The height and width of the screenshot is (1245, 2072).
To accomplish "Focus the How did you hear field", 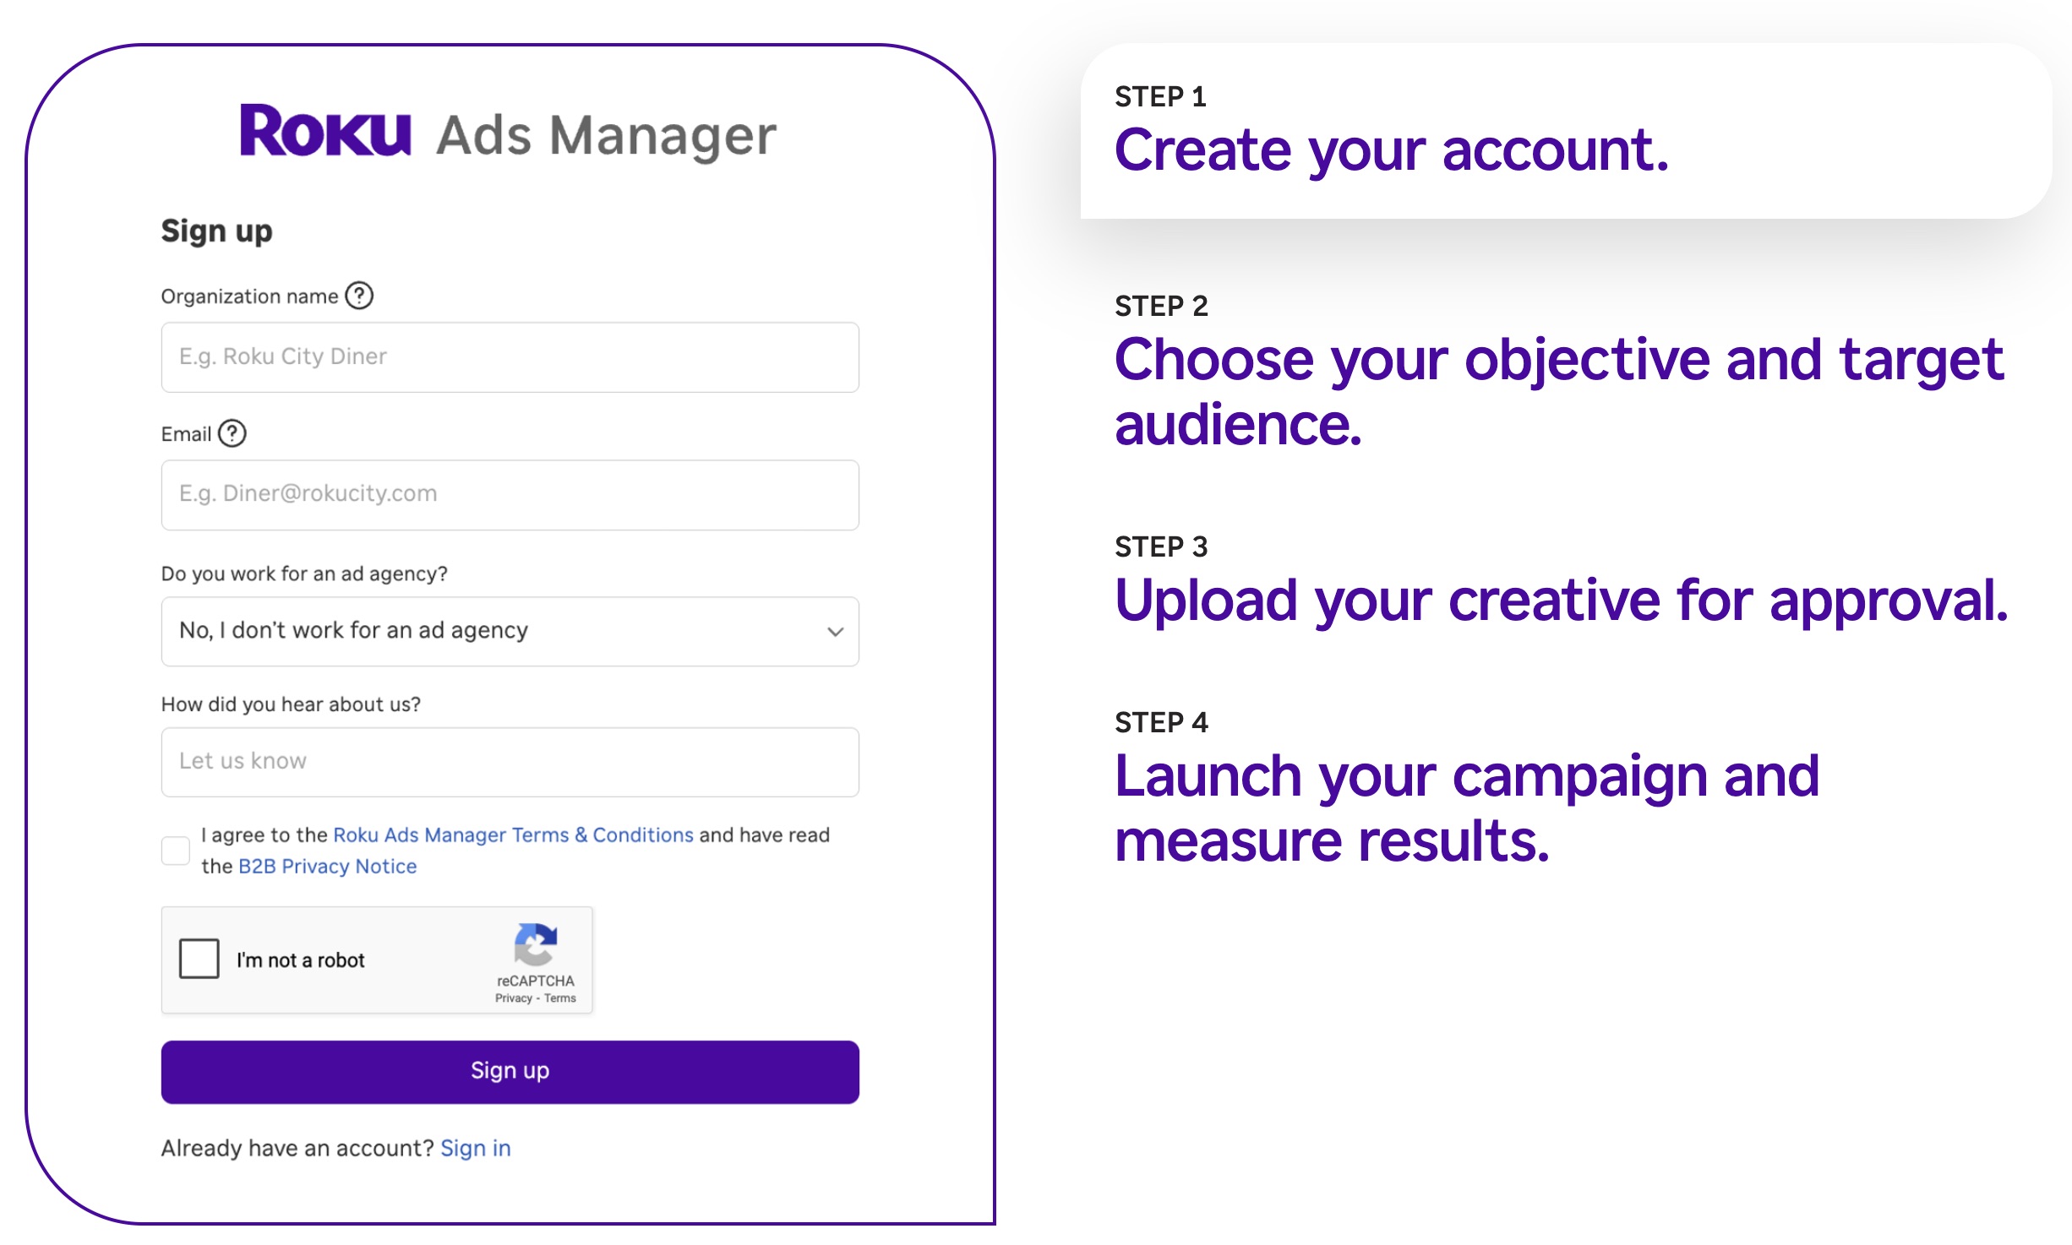I will coord(510,761).
